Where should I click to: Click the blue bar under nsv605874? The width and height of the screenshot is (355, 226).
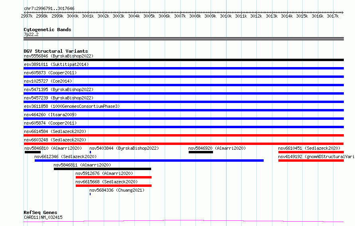coord(183,127)
